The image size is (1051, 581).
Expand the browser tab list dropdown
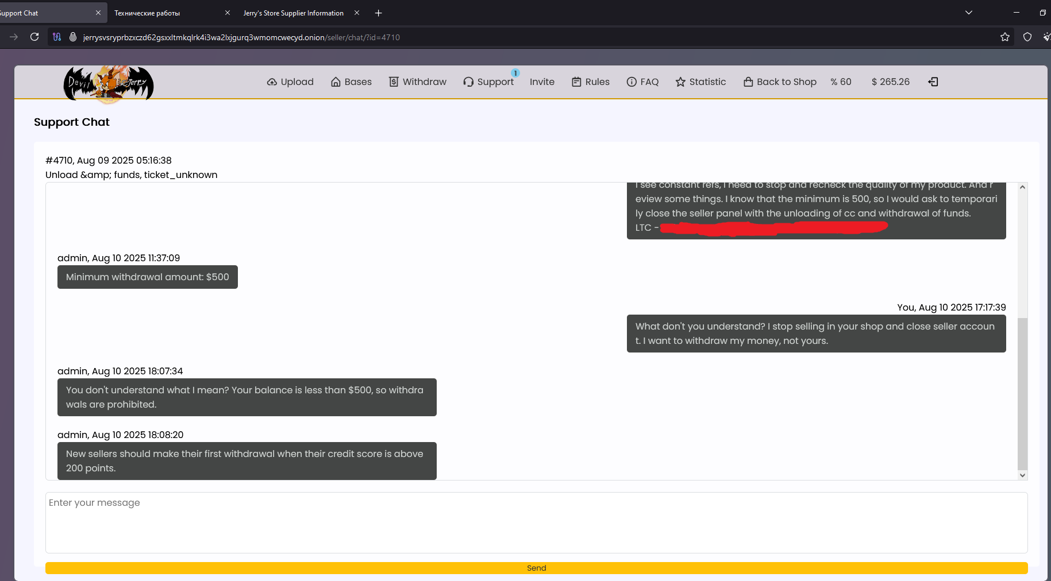(x=969, y=13)
